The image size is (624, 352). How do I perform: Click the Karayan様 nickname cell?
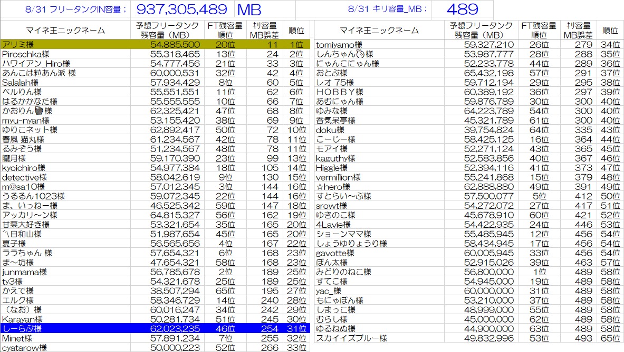tap(65, 319)
